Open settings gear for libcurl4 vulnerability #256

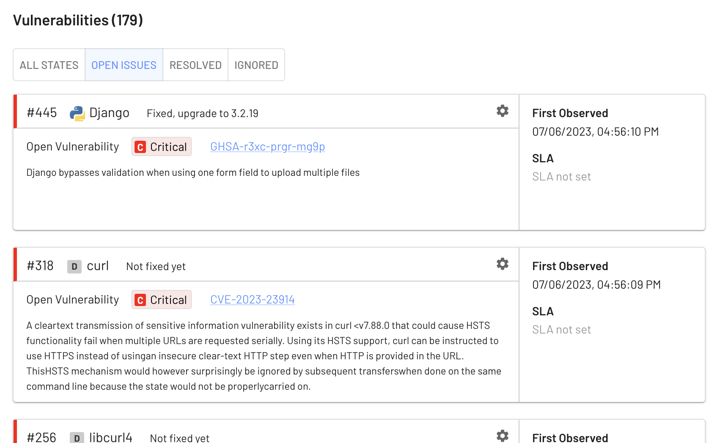(x=502, y=436)
